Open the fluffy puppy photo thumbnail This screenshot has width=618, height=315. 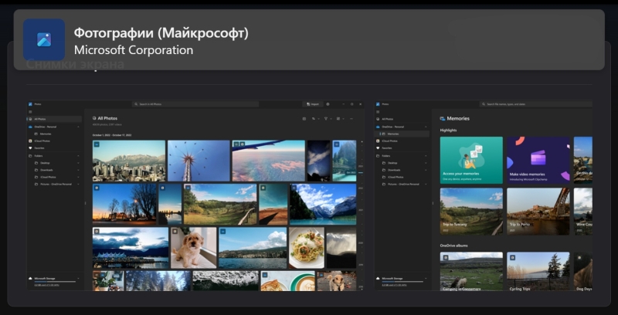coord(193,247)
